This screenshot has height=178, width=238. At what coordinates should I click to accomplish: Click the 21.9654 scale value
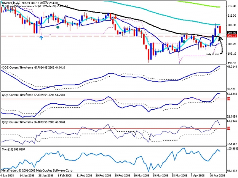(x=232, y=117)
